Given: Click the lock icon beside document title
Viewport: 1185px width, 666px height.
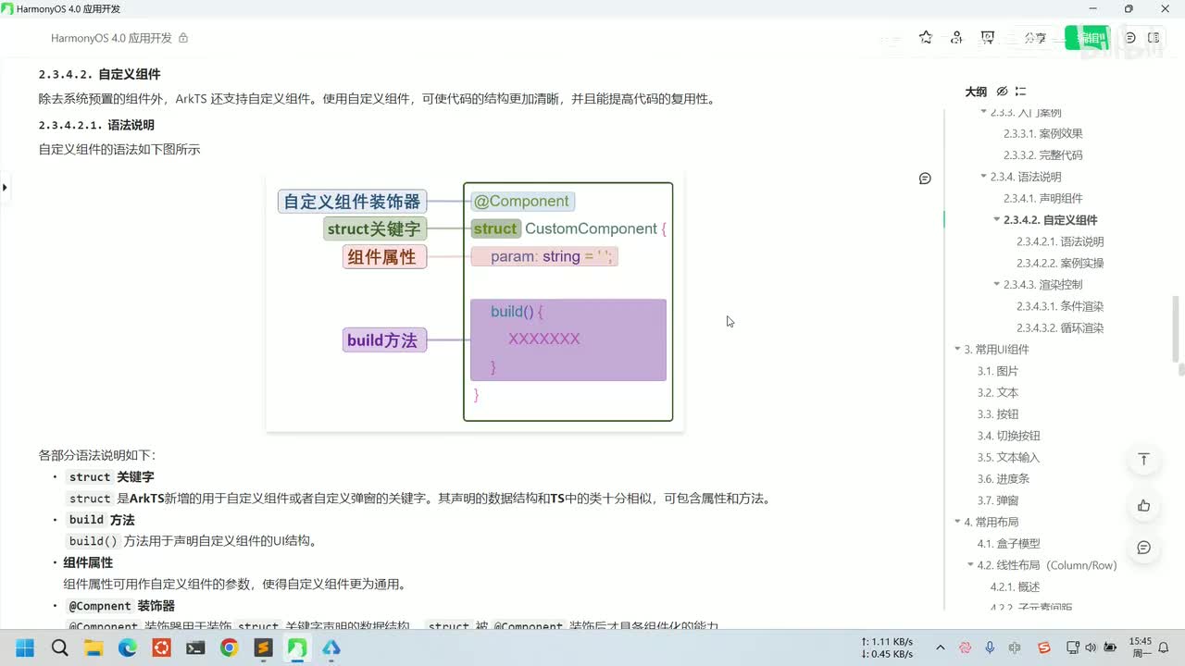Looking at the screenshot, I should [x=183, y=38].
